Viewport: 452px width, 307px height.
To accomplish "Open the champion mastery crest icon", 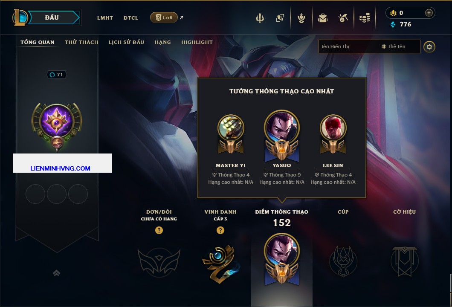I will pos(301,18).
